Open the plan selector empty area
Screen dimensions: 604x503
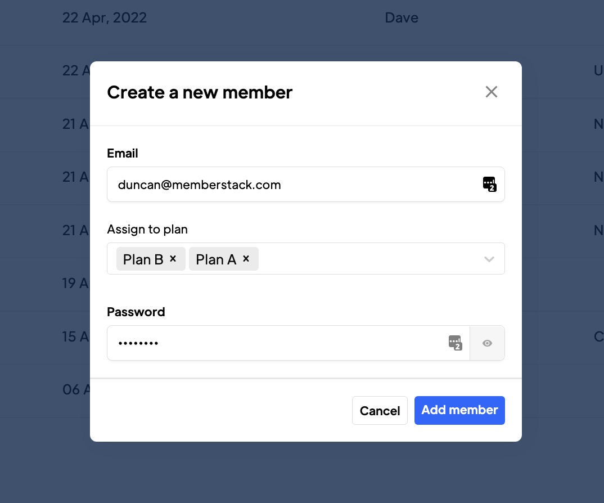click(x=366, y=259)
